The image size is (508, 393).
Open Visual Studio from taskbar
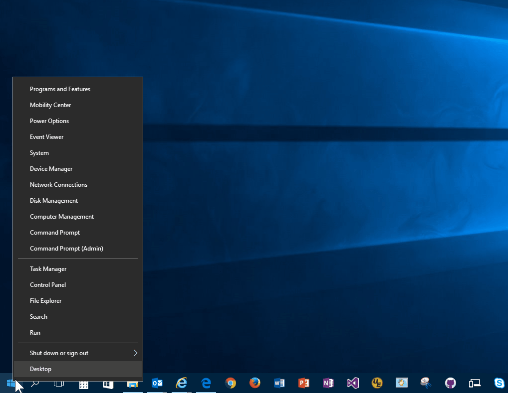point(352,384)
